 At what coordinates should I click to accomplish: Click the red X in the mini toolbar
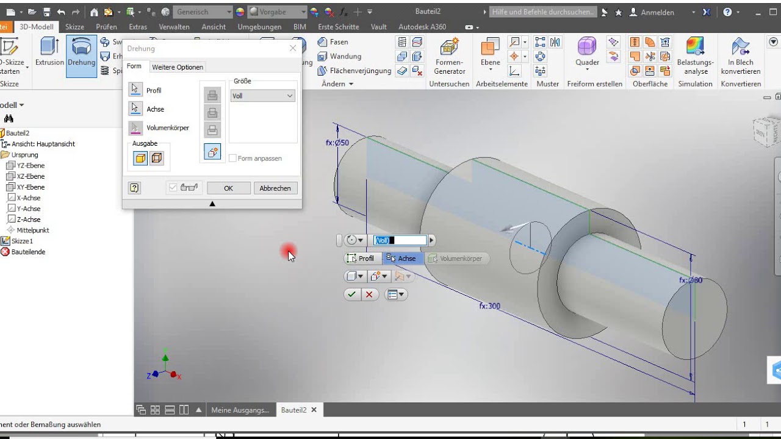point(369,294)
